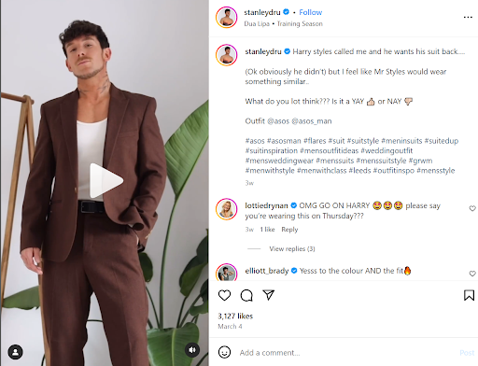Expand View replies (3)
The image size is (478, 366).
tap(292, 248)
